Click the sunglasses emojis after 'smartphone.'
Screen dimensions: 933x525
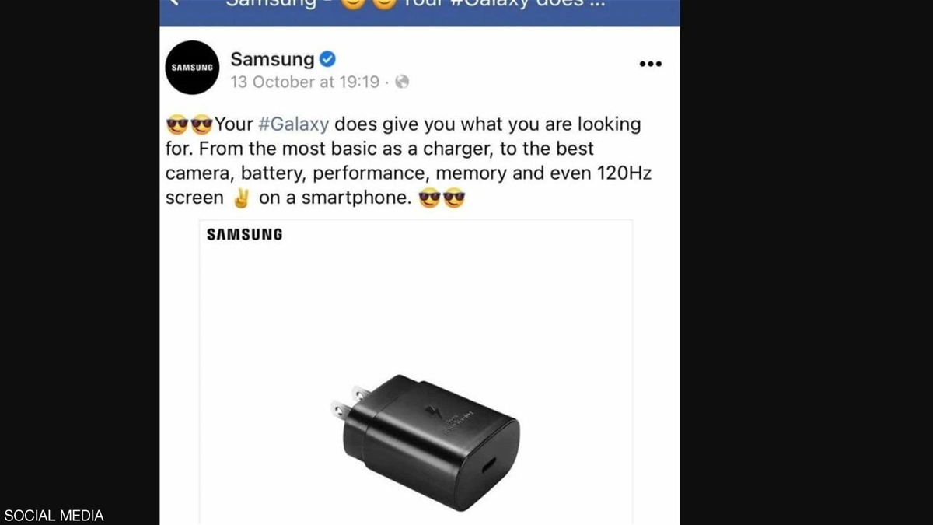[442, 198]
